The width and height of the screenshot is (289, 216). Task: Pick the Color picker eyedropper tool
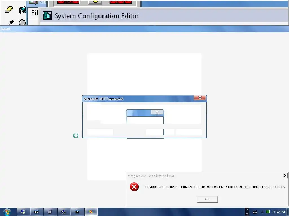coord(11,22)
